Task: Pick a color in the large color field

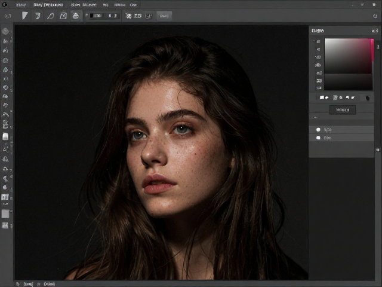Action: (348, 56)
